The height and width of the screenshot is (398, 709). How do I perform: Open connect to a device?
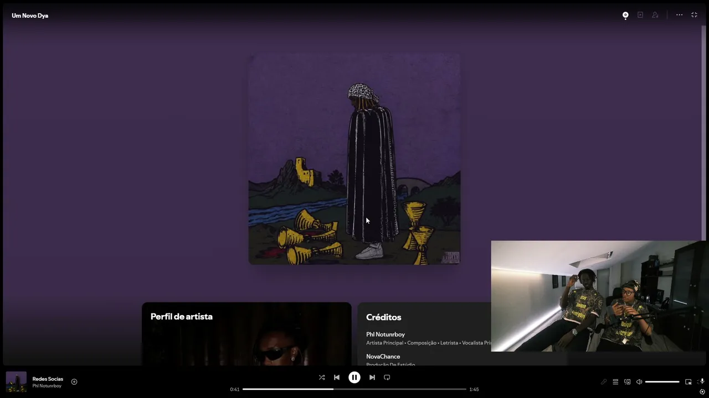tap(628, 381)
